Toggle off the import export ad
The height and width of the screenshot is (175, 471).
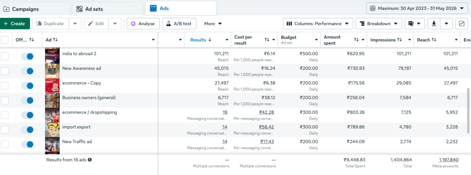click(27, 130)
